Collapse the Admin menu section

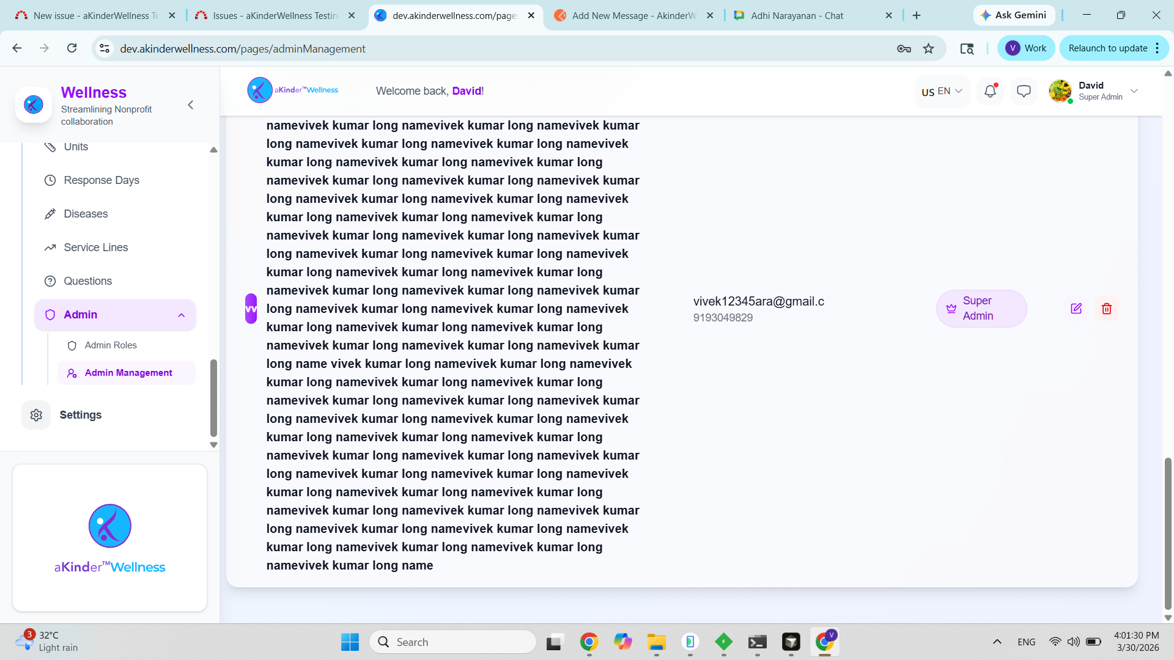(181, 315)
